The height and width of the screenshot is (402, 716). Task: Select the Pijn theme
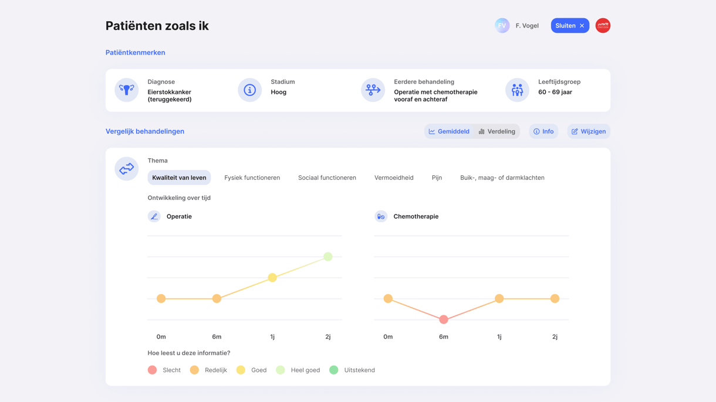[x=437, y=177]
